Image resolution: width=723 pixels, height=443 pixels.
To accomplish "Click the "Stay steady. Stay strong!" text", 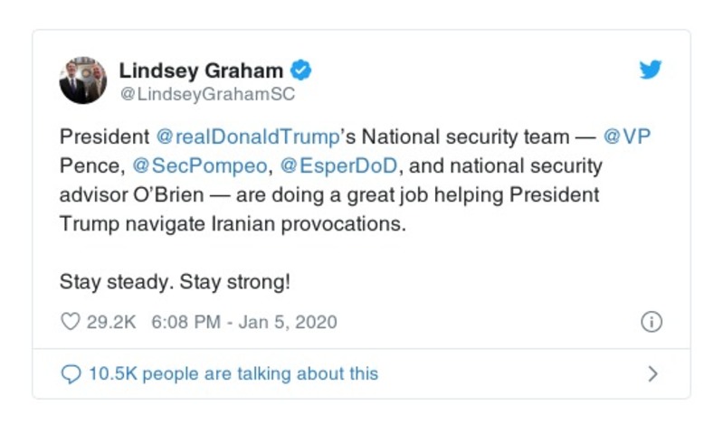I will pyautogui.click(x=176, y=281).
